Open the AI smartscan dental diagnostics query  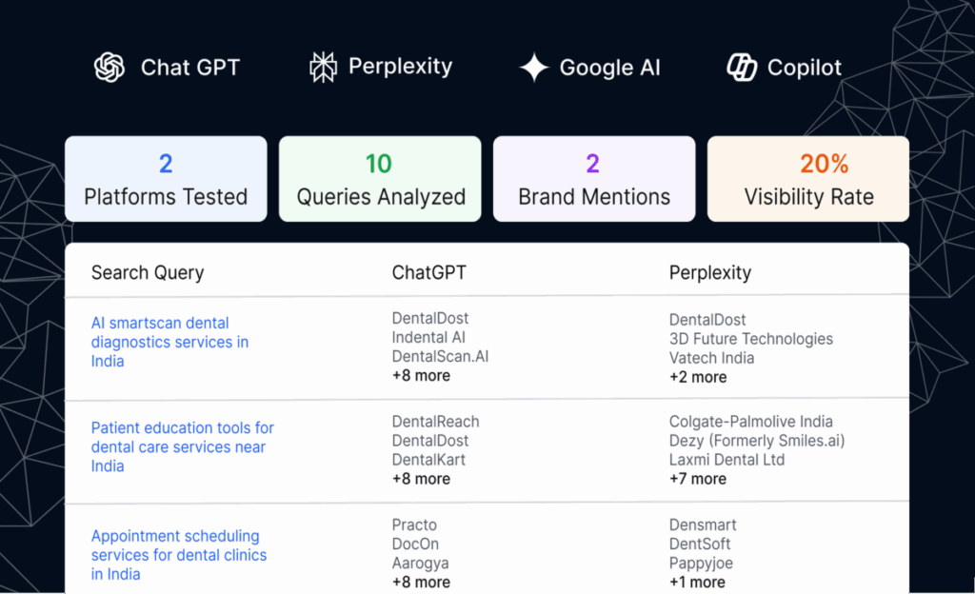tap(169, 342)
